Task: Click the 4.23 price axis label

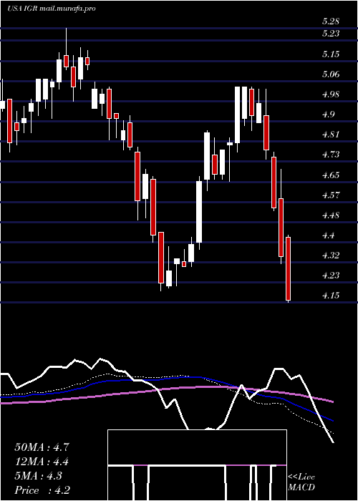Action: (x=331, y=275)
